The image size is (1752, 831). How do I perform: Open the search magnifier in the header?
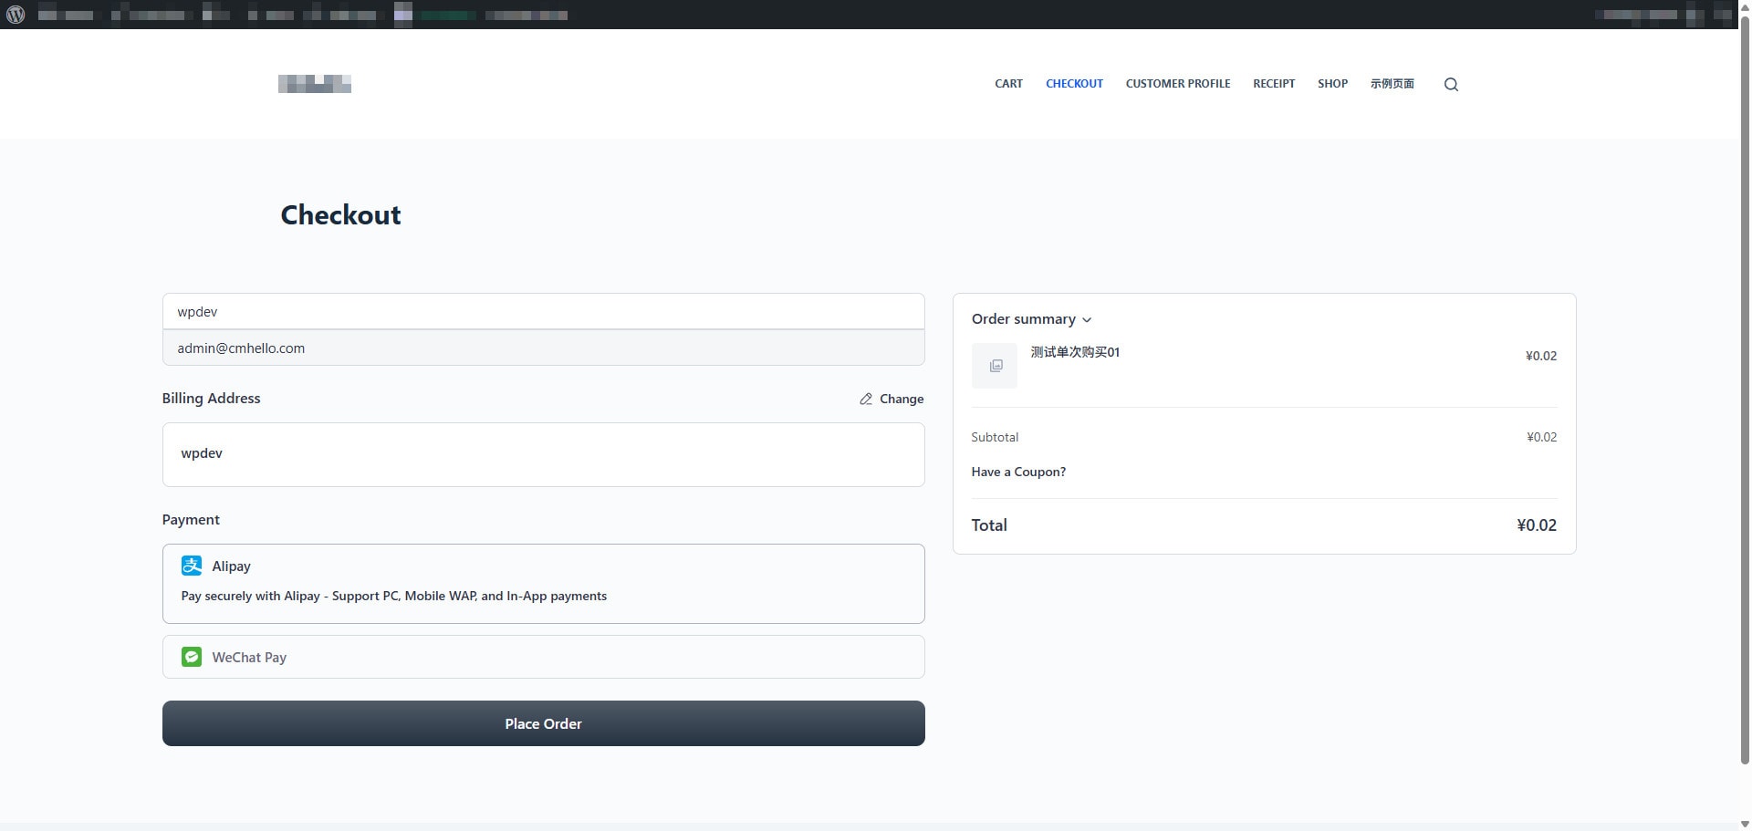(x=1450, y=84)
